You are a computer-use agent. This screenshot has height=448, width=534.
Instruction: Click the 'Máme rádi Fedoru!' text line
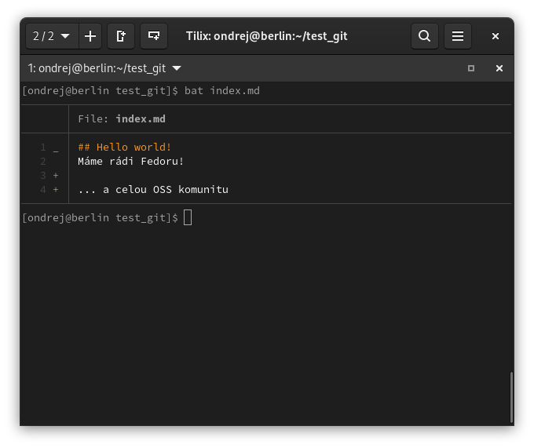[x=130, y=162]
